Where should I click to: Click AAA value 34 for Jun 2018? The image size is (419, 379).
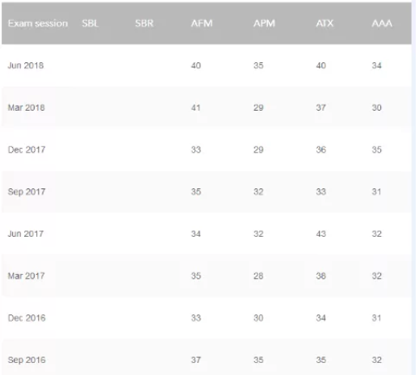[x=376, y=65]
